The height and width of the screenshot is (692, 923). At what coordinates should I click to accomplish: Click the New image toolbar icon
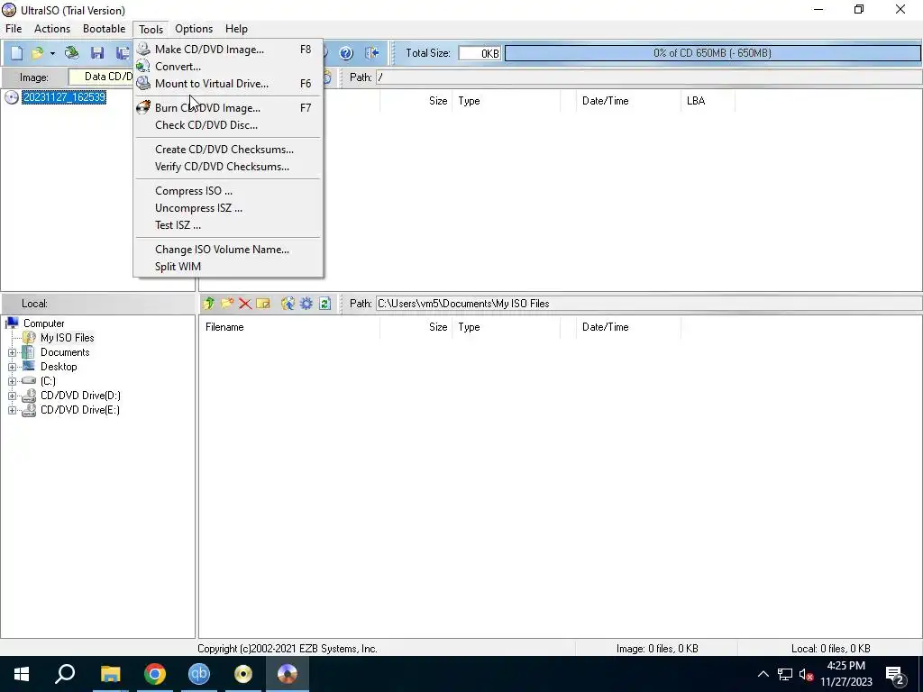click(16, 53)
